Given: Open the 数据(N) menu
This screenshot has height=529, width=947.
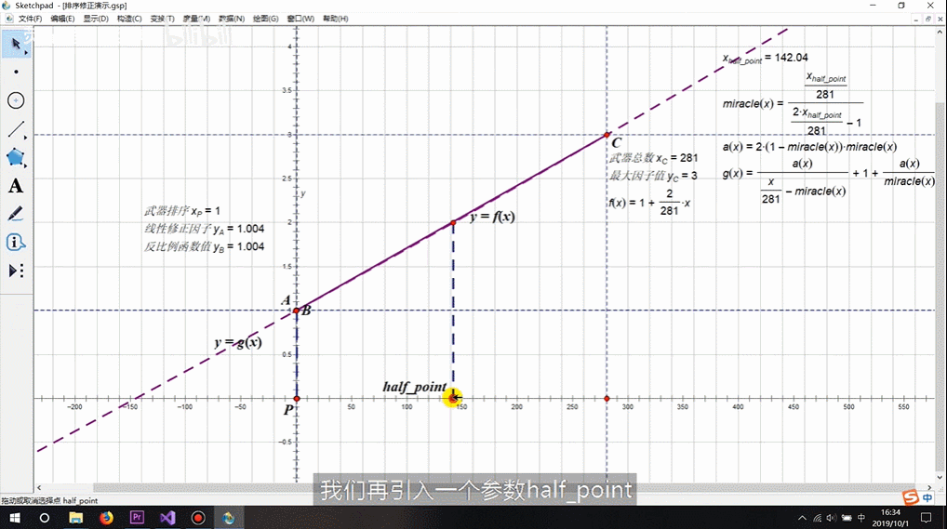Looking at the screenshot, I should click(232, 19).
